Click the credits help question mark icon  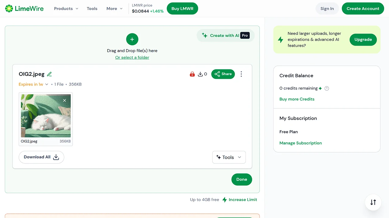pyautogui.click(x=327, y=88)
